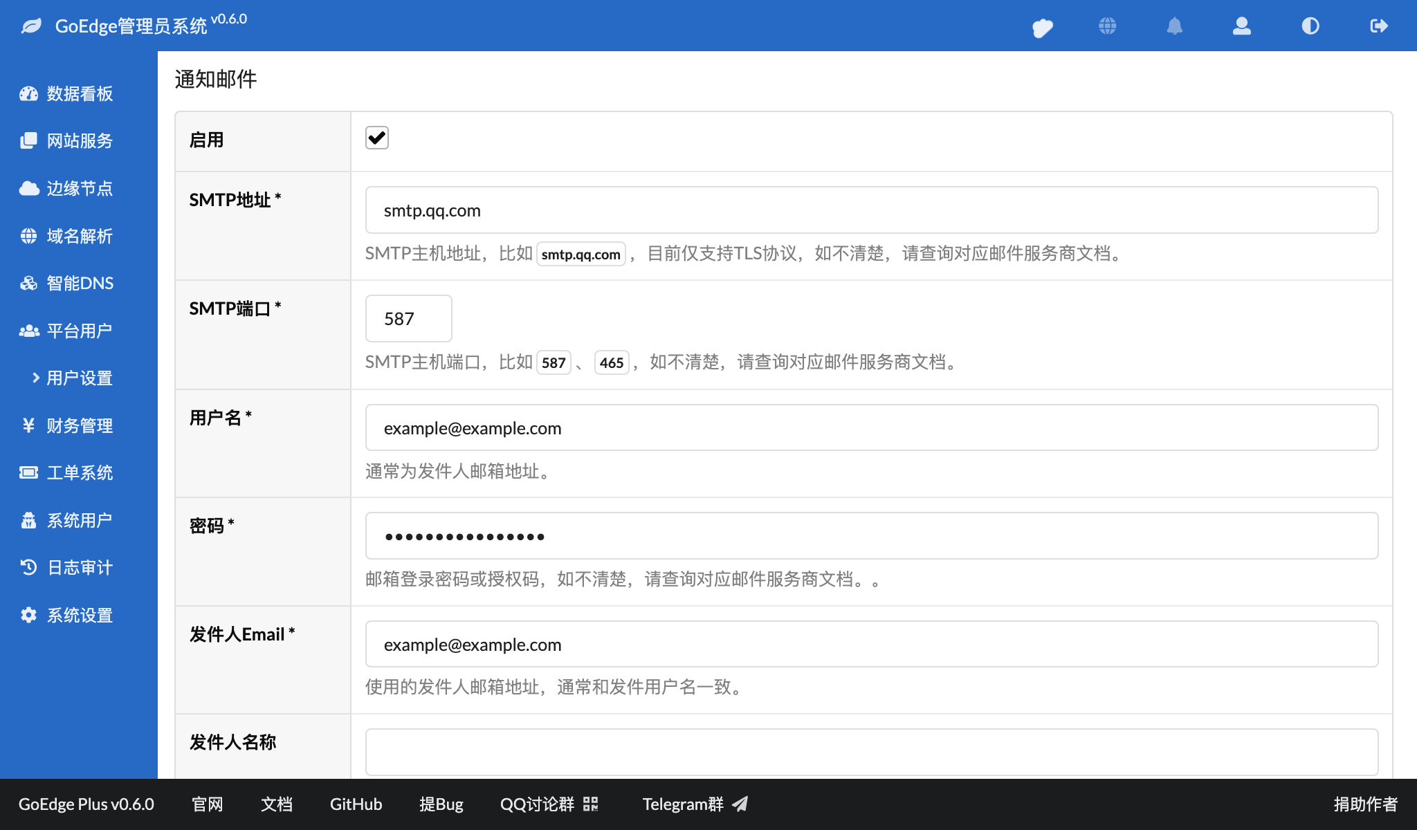
Task: Focus the 发件人Email input field
Action: pos(872,644)
